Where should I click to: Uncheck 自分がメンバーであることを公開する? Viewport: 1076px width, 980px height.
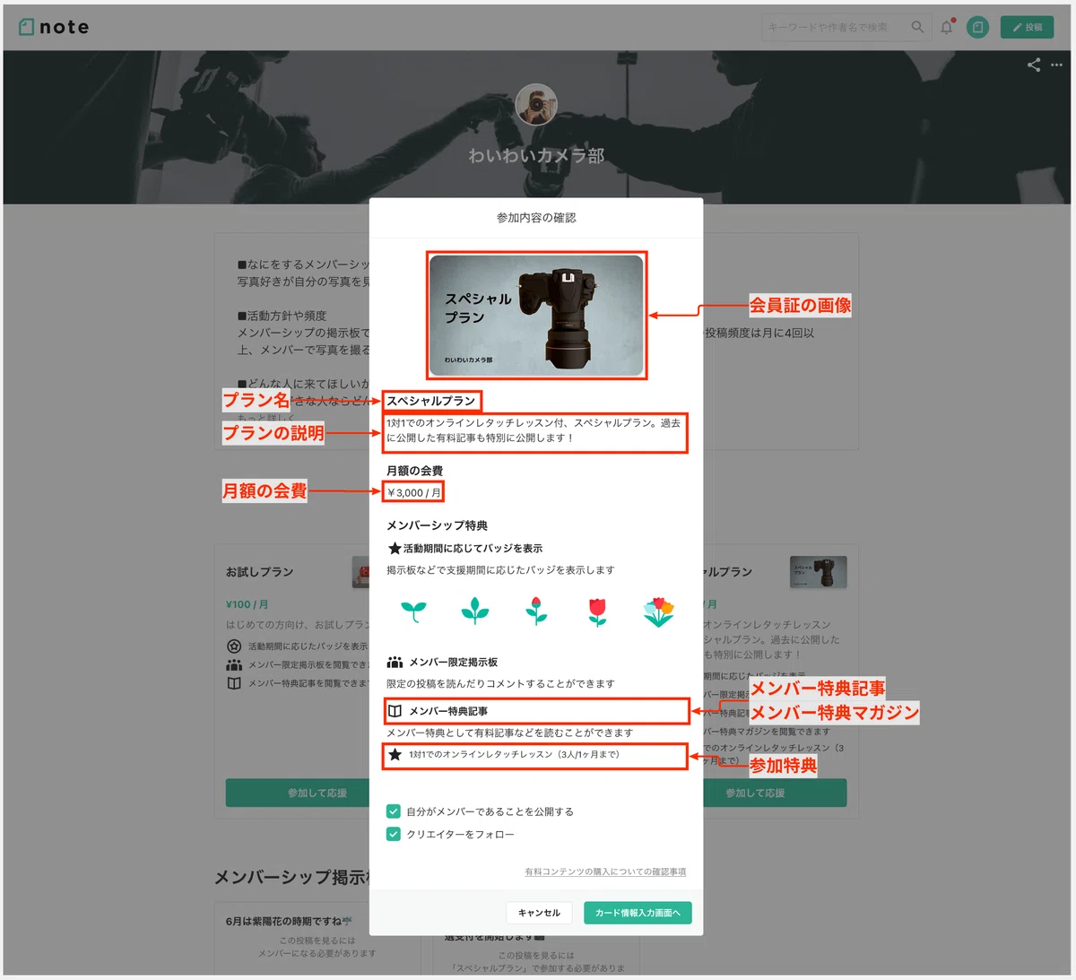coord(393,811)
